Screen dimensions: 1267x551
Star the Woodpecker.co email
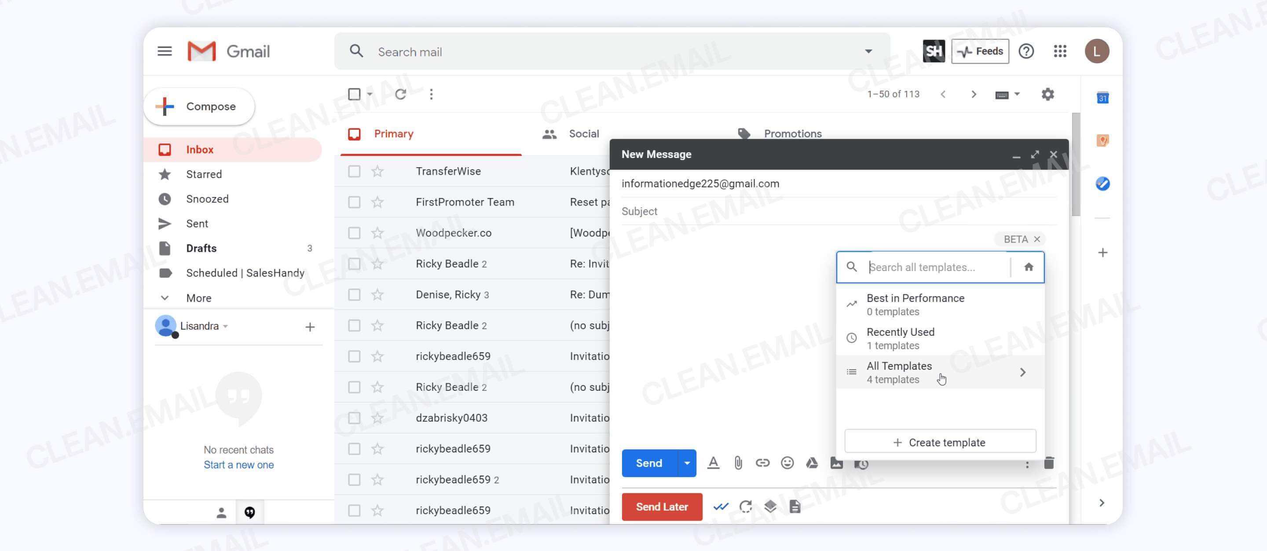click(377, 233)
